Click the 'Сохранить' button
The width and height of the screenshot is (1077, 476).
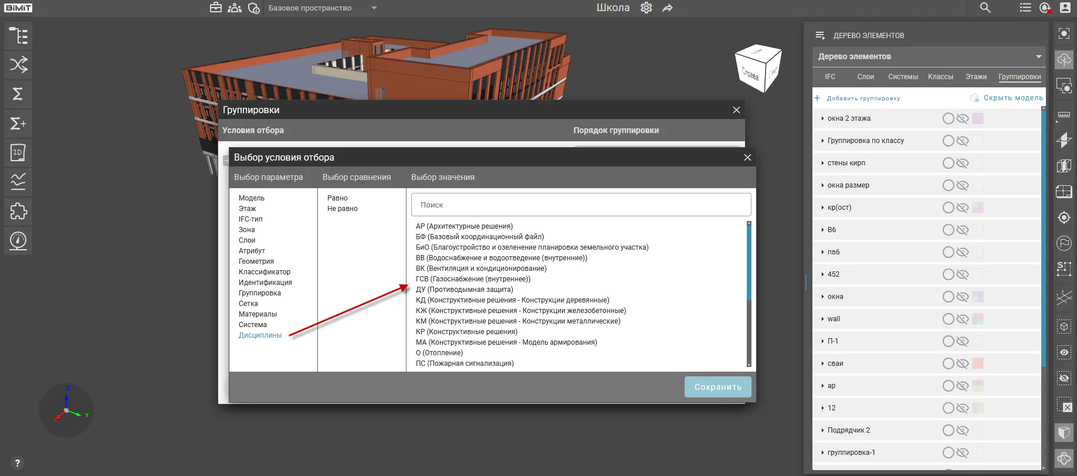(x=718, y=387)
